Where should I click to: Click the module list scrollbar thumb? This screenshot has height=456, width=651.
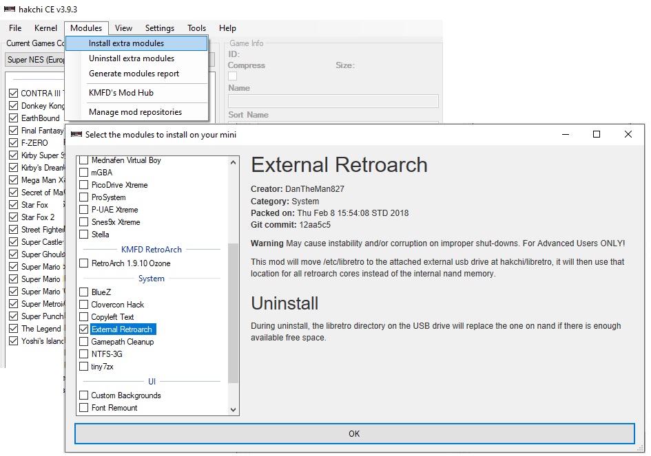coord(234,313)
